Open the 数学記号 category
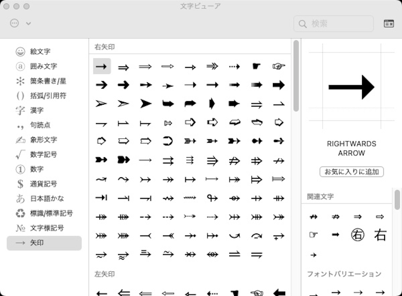The width and height of the screenshot is (402, 296). pyautogui.click(x=44, y=154)
